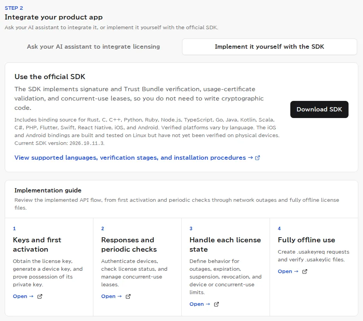Click the SDK version text '2026.10.11.3'
This screenshot has width=363, height=321.
pyautogui.click(x=86, y=143)
